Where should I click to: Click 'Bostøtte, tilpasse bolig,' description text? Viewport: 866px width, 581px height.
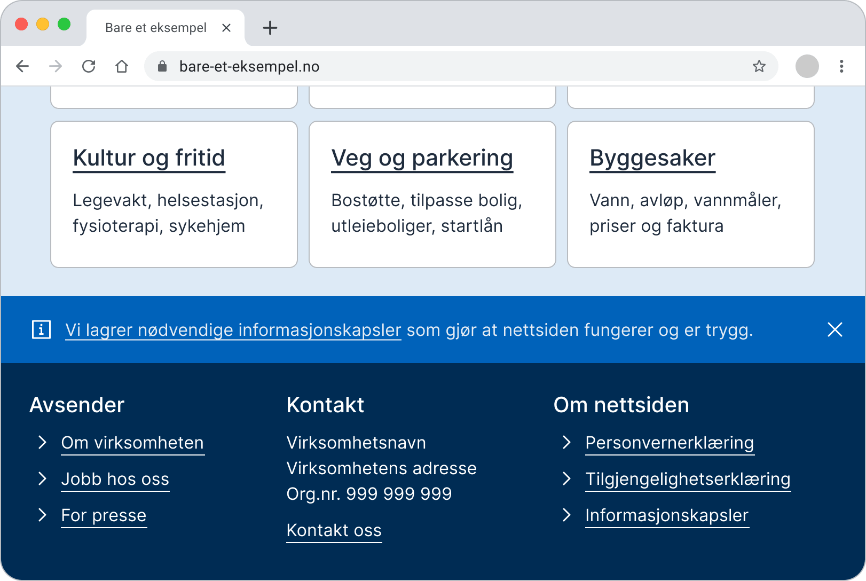tap(427, 200)
